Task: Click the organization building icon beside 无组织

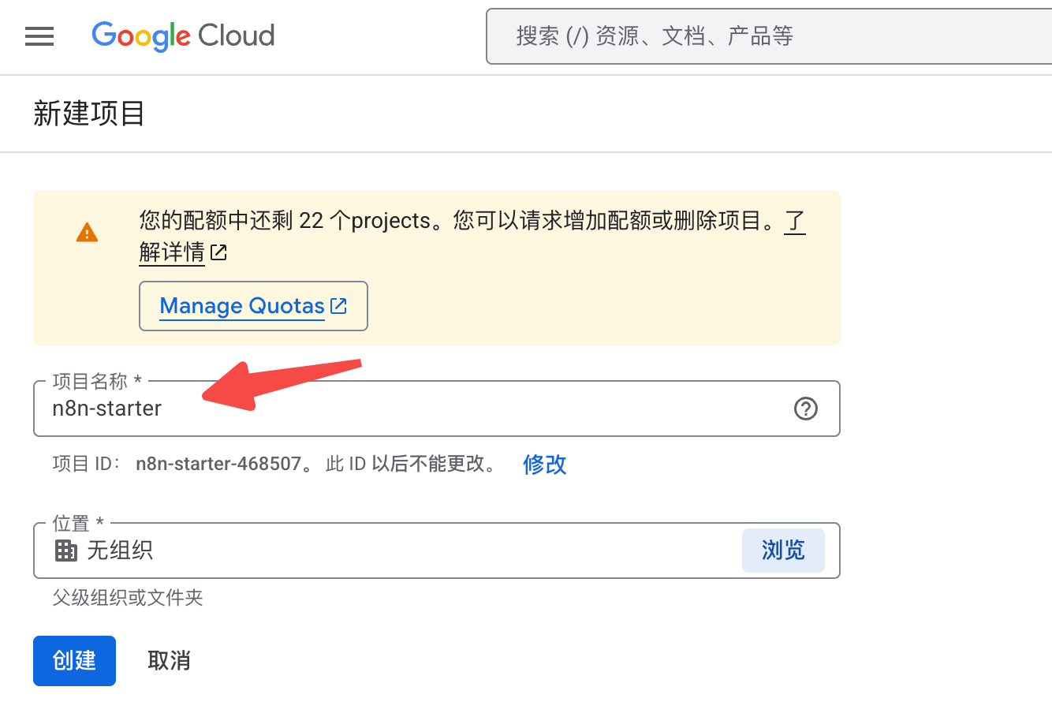Action: click(66, 550)
